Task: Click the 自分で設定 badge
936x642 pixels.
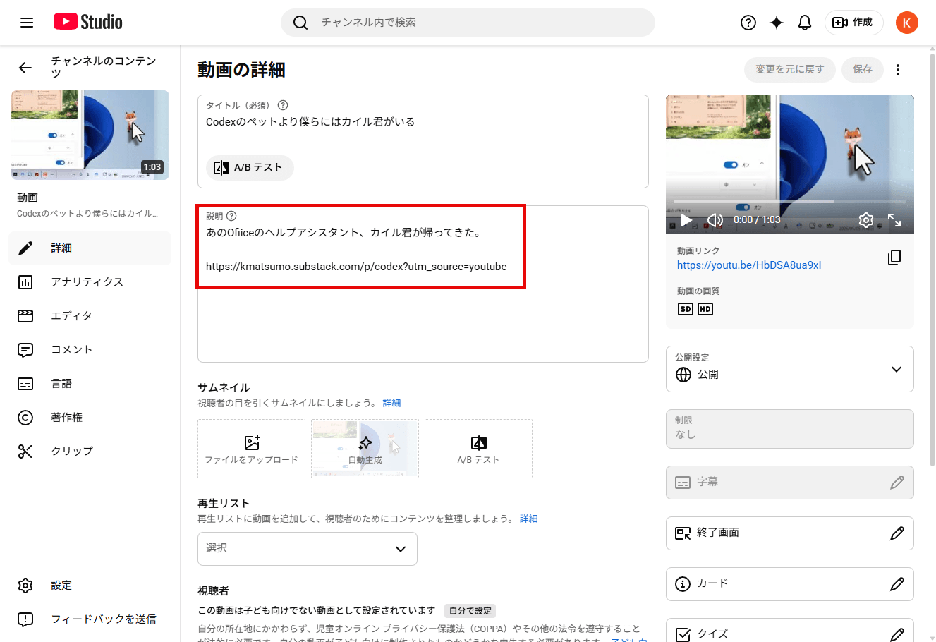Action: point(470,611)
